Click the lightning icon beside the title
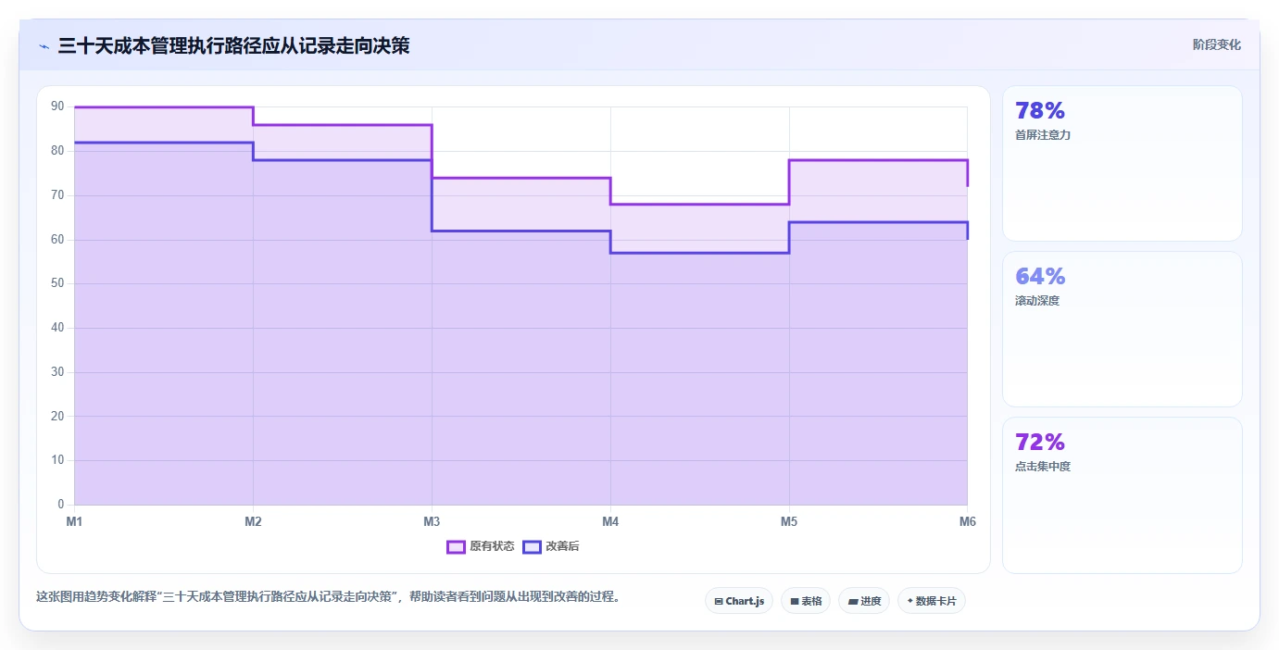Viewport: 1279px width, 650px height. coord(44,45)
